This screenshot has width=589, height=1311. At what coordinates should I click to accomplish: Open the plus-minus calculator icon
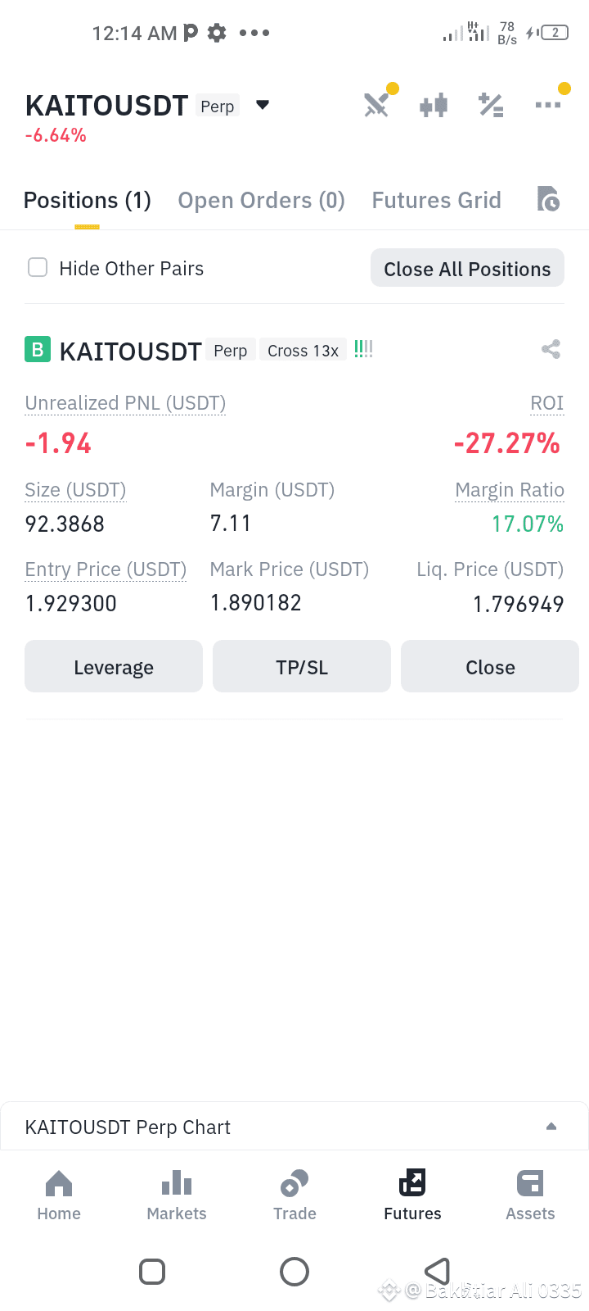coord(491,105)
